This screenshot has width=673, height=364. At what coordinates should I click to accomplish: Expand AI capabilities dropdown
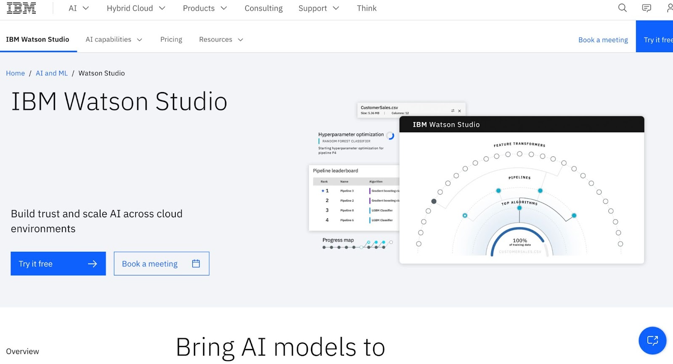114,40
